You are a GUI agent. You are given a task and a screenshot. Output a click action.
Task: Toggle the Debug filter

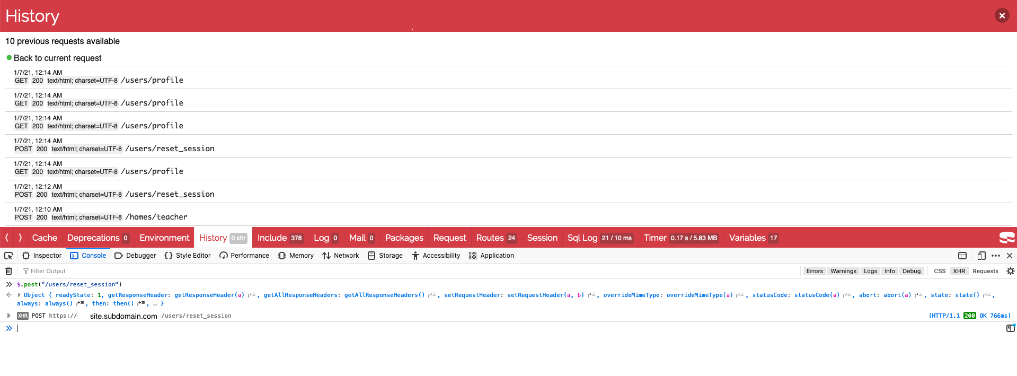tap(912, 271)
